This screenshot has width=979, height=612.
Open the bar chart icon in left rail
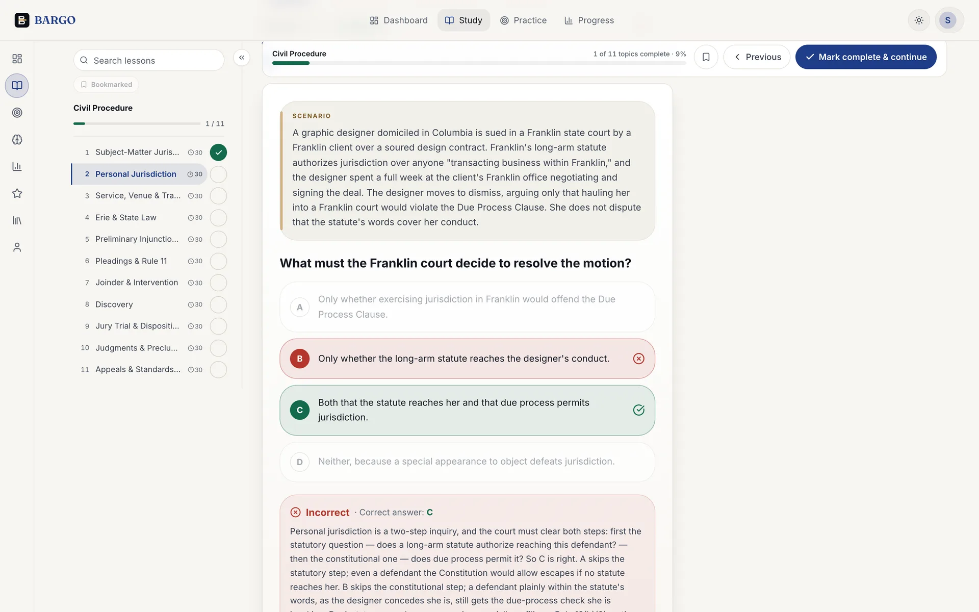click(17, 166)
